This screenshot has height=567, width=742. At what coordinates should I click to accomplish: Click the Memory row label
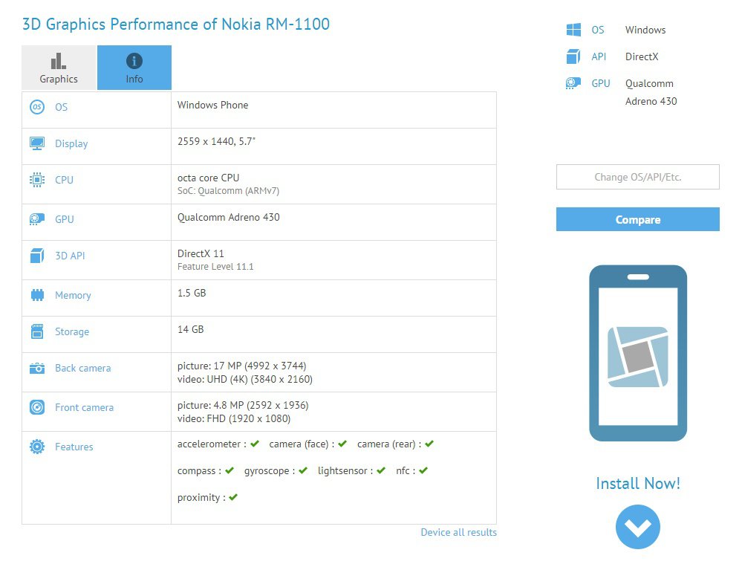tap(73, 295)
